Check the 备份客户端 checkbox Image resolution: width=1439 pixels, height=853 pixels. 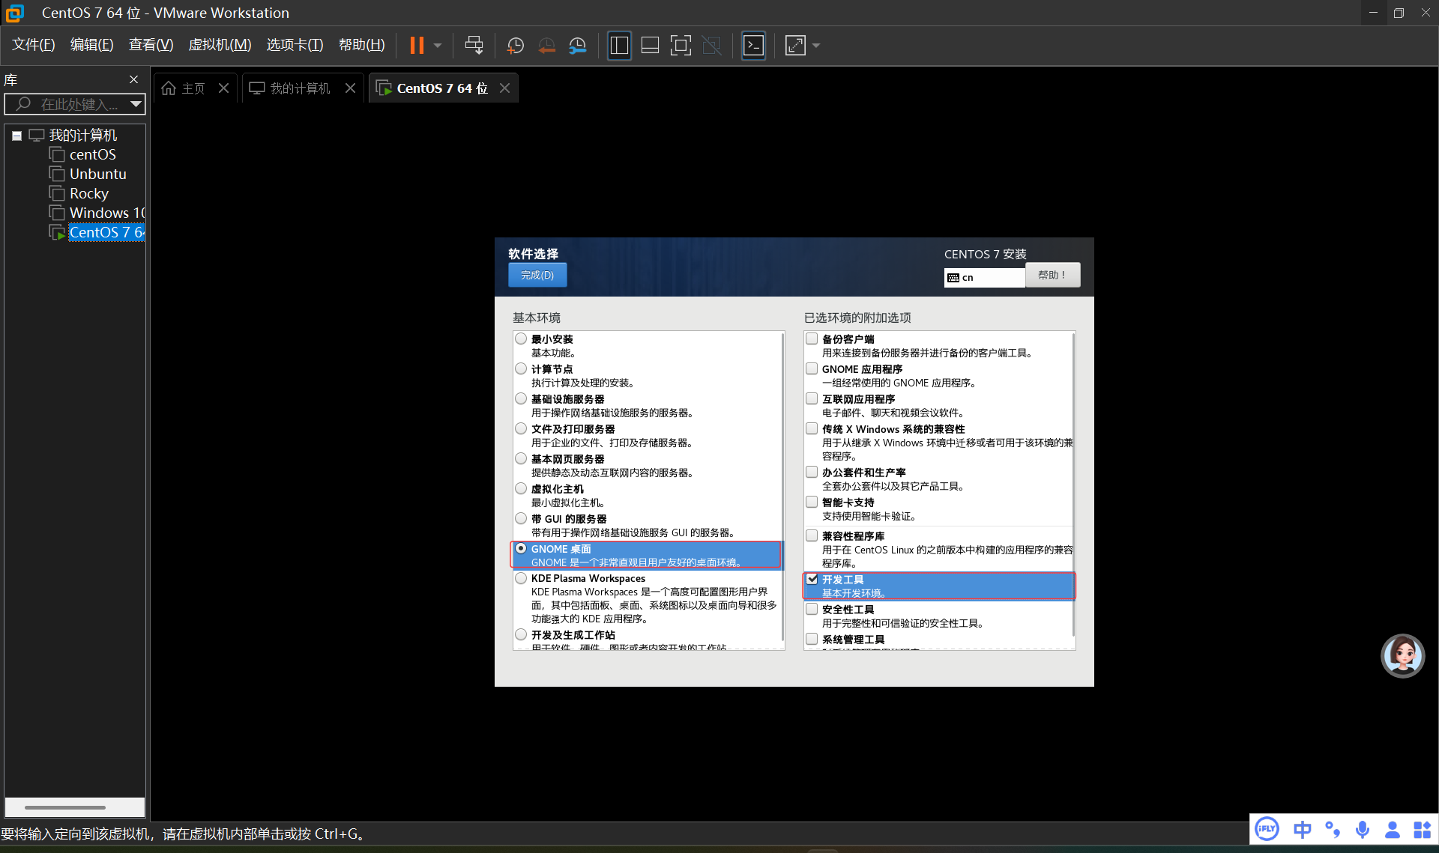pyautogui.click(x=812, y=339)
